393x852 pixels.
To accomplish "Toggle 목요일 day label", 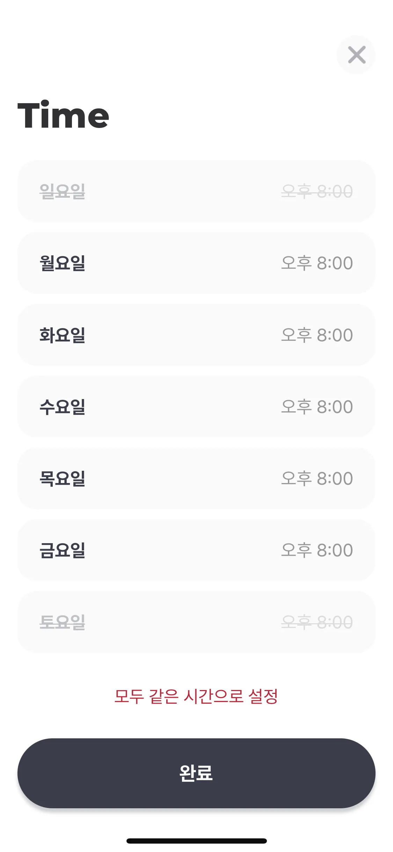I will pos(62,478).
